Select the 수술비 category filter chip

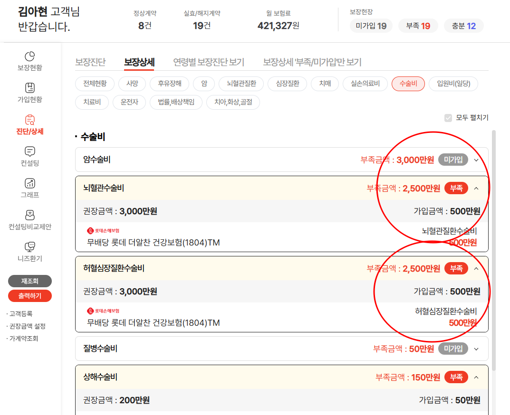click(x=408, y=84)
